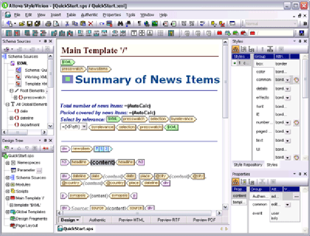This screenshot has width=310, height=236.
Task: Expand the presswatch node in Schema Sources
Action: (15, 98)
